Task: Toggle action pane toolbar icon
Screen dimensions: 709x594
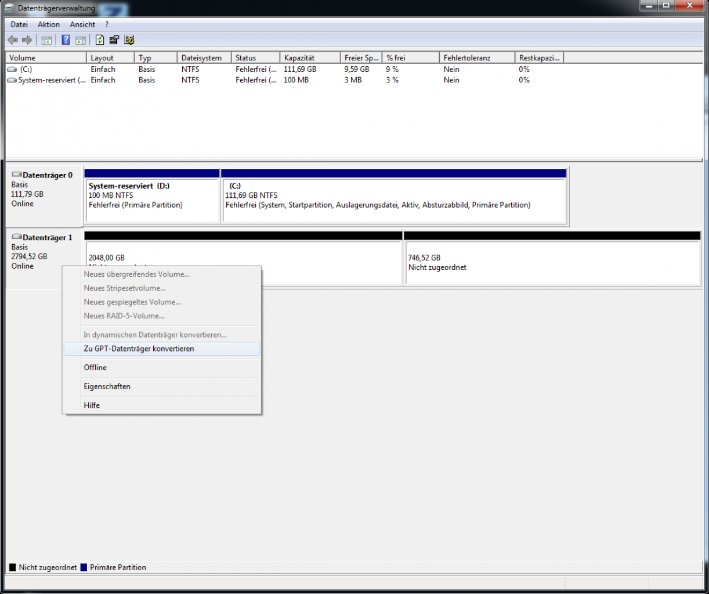Action: click(x=81, y=40)
